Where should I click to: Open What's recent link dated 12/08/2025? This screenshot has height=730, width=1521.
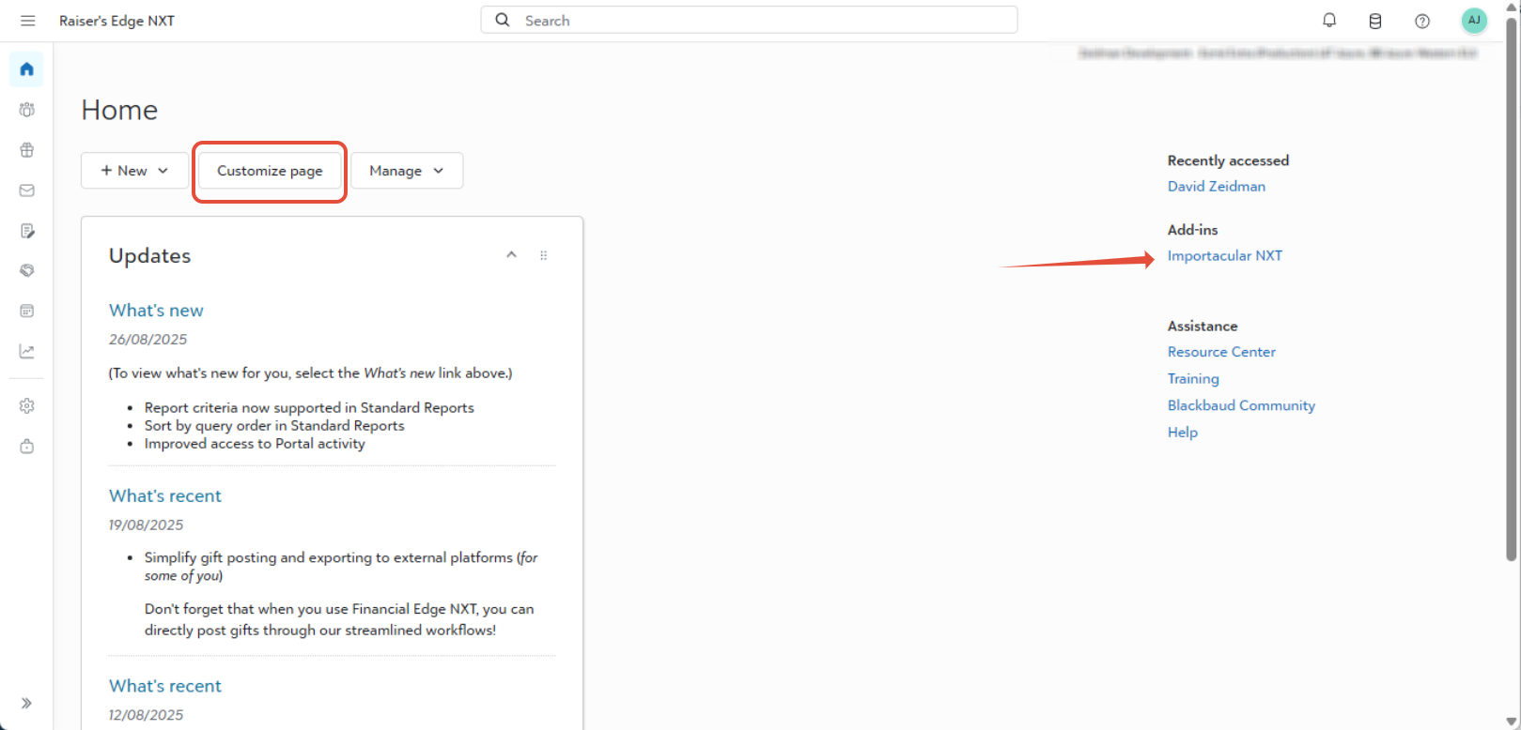165,686
